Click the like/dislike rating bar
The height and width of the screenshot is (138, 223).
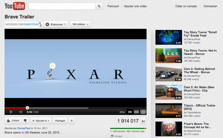point(128,128)
